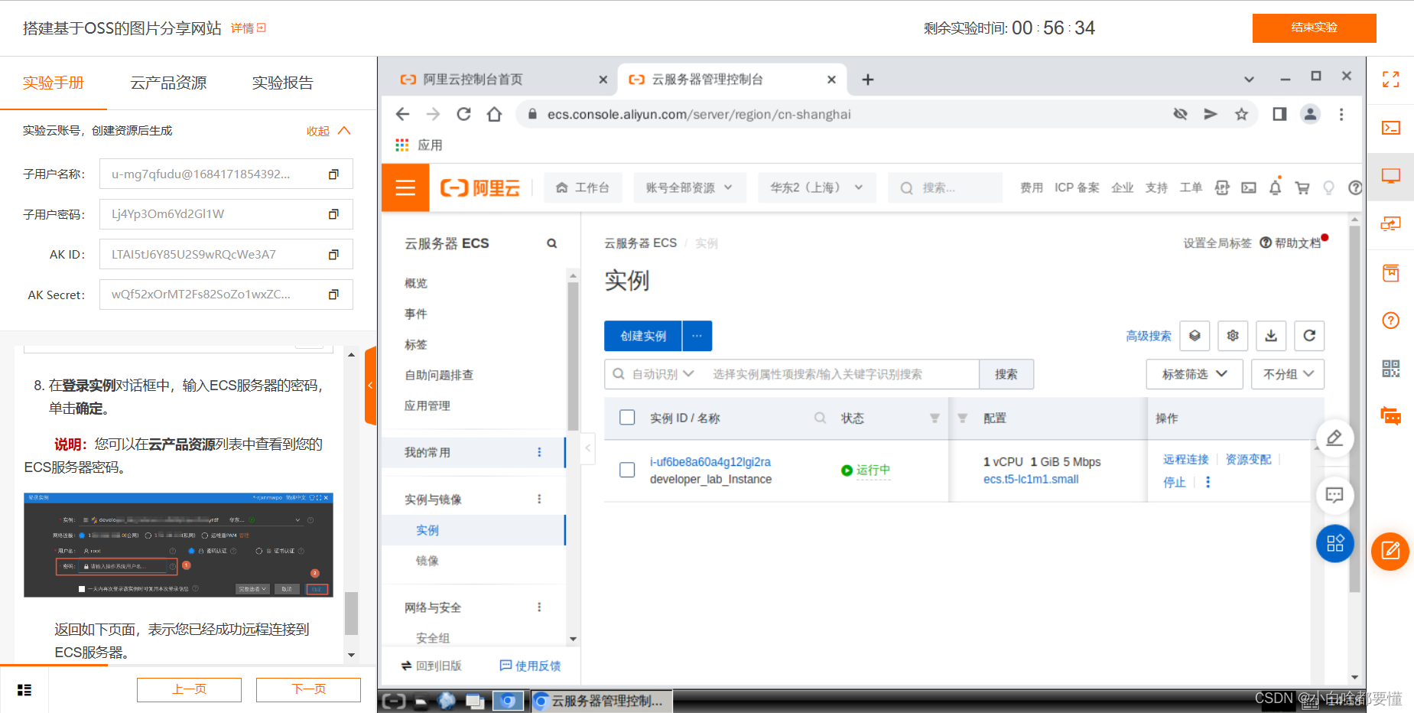Open account resources dropdown
Viewport: 1414px width, 713px height.
click(689, 187)
